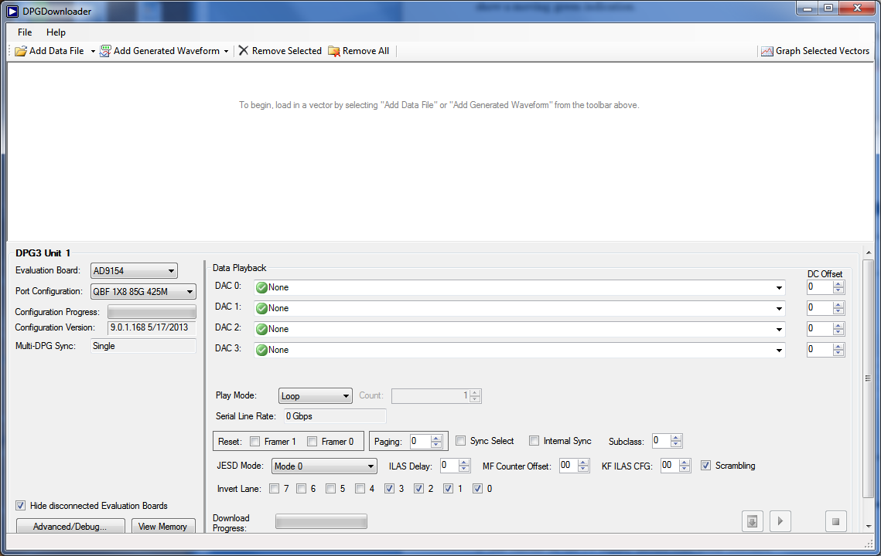Open the DAC 2 vector dropdown
The image size is (881, 556).
pos(519,329)
